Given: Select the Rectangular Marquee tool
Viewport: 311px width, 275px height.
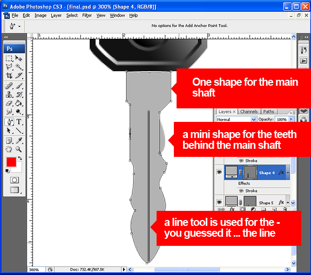Looking at the screenshot, I should coord(9,58).
